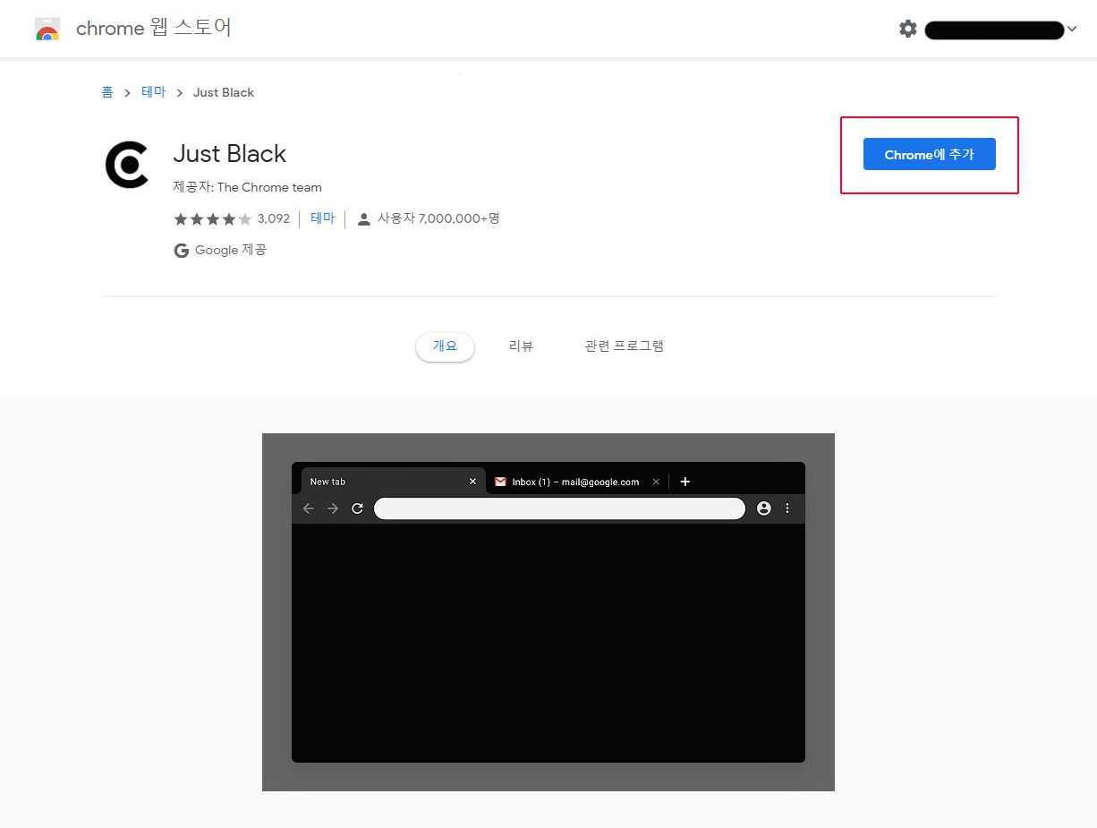Click the Just Black heading text

(x=230, y=154)
